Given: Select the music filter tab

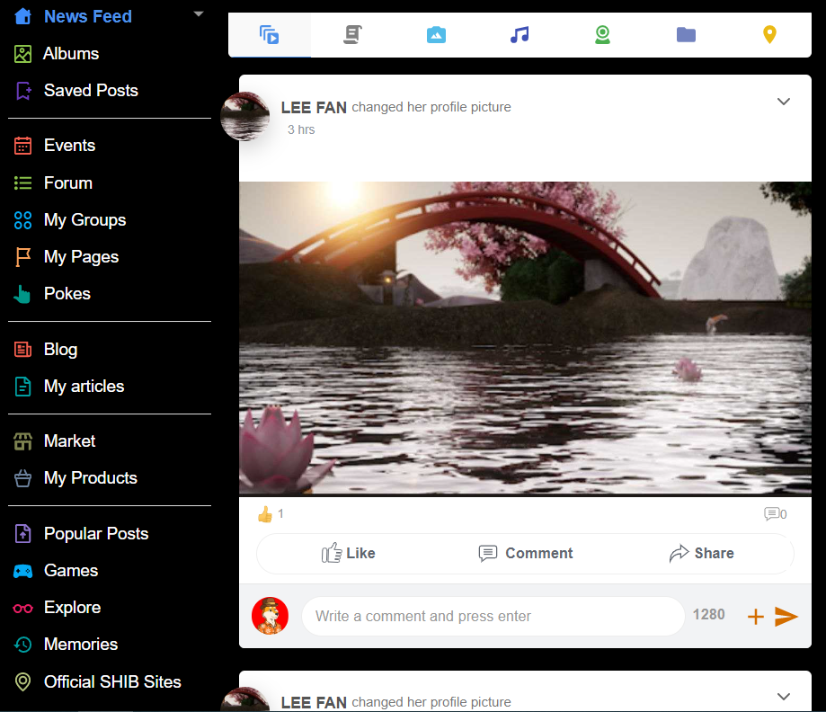Looking at the screenshot, I should click(520, 35).
